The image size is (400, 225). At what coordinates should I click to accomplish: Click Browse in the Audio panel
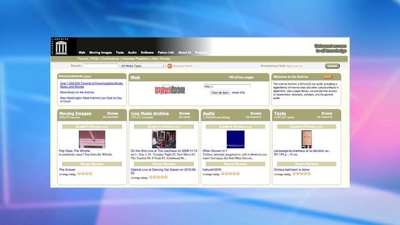(256, 113)
